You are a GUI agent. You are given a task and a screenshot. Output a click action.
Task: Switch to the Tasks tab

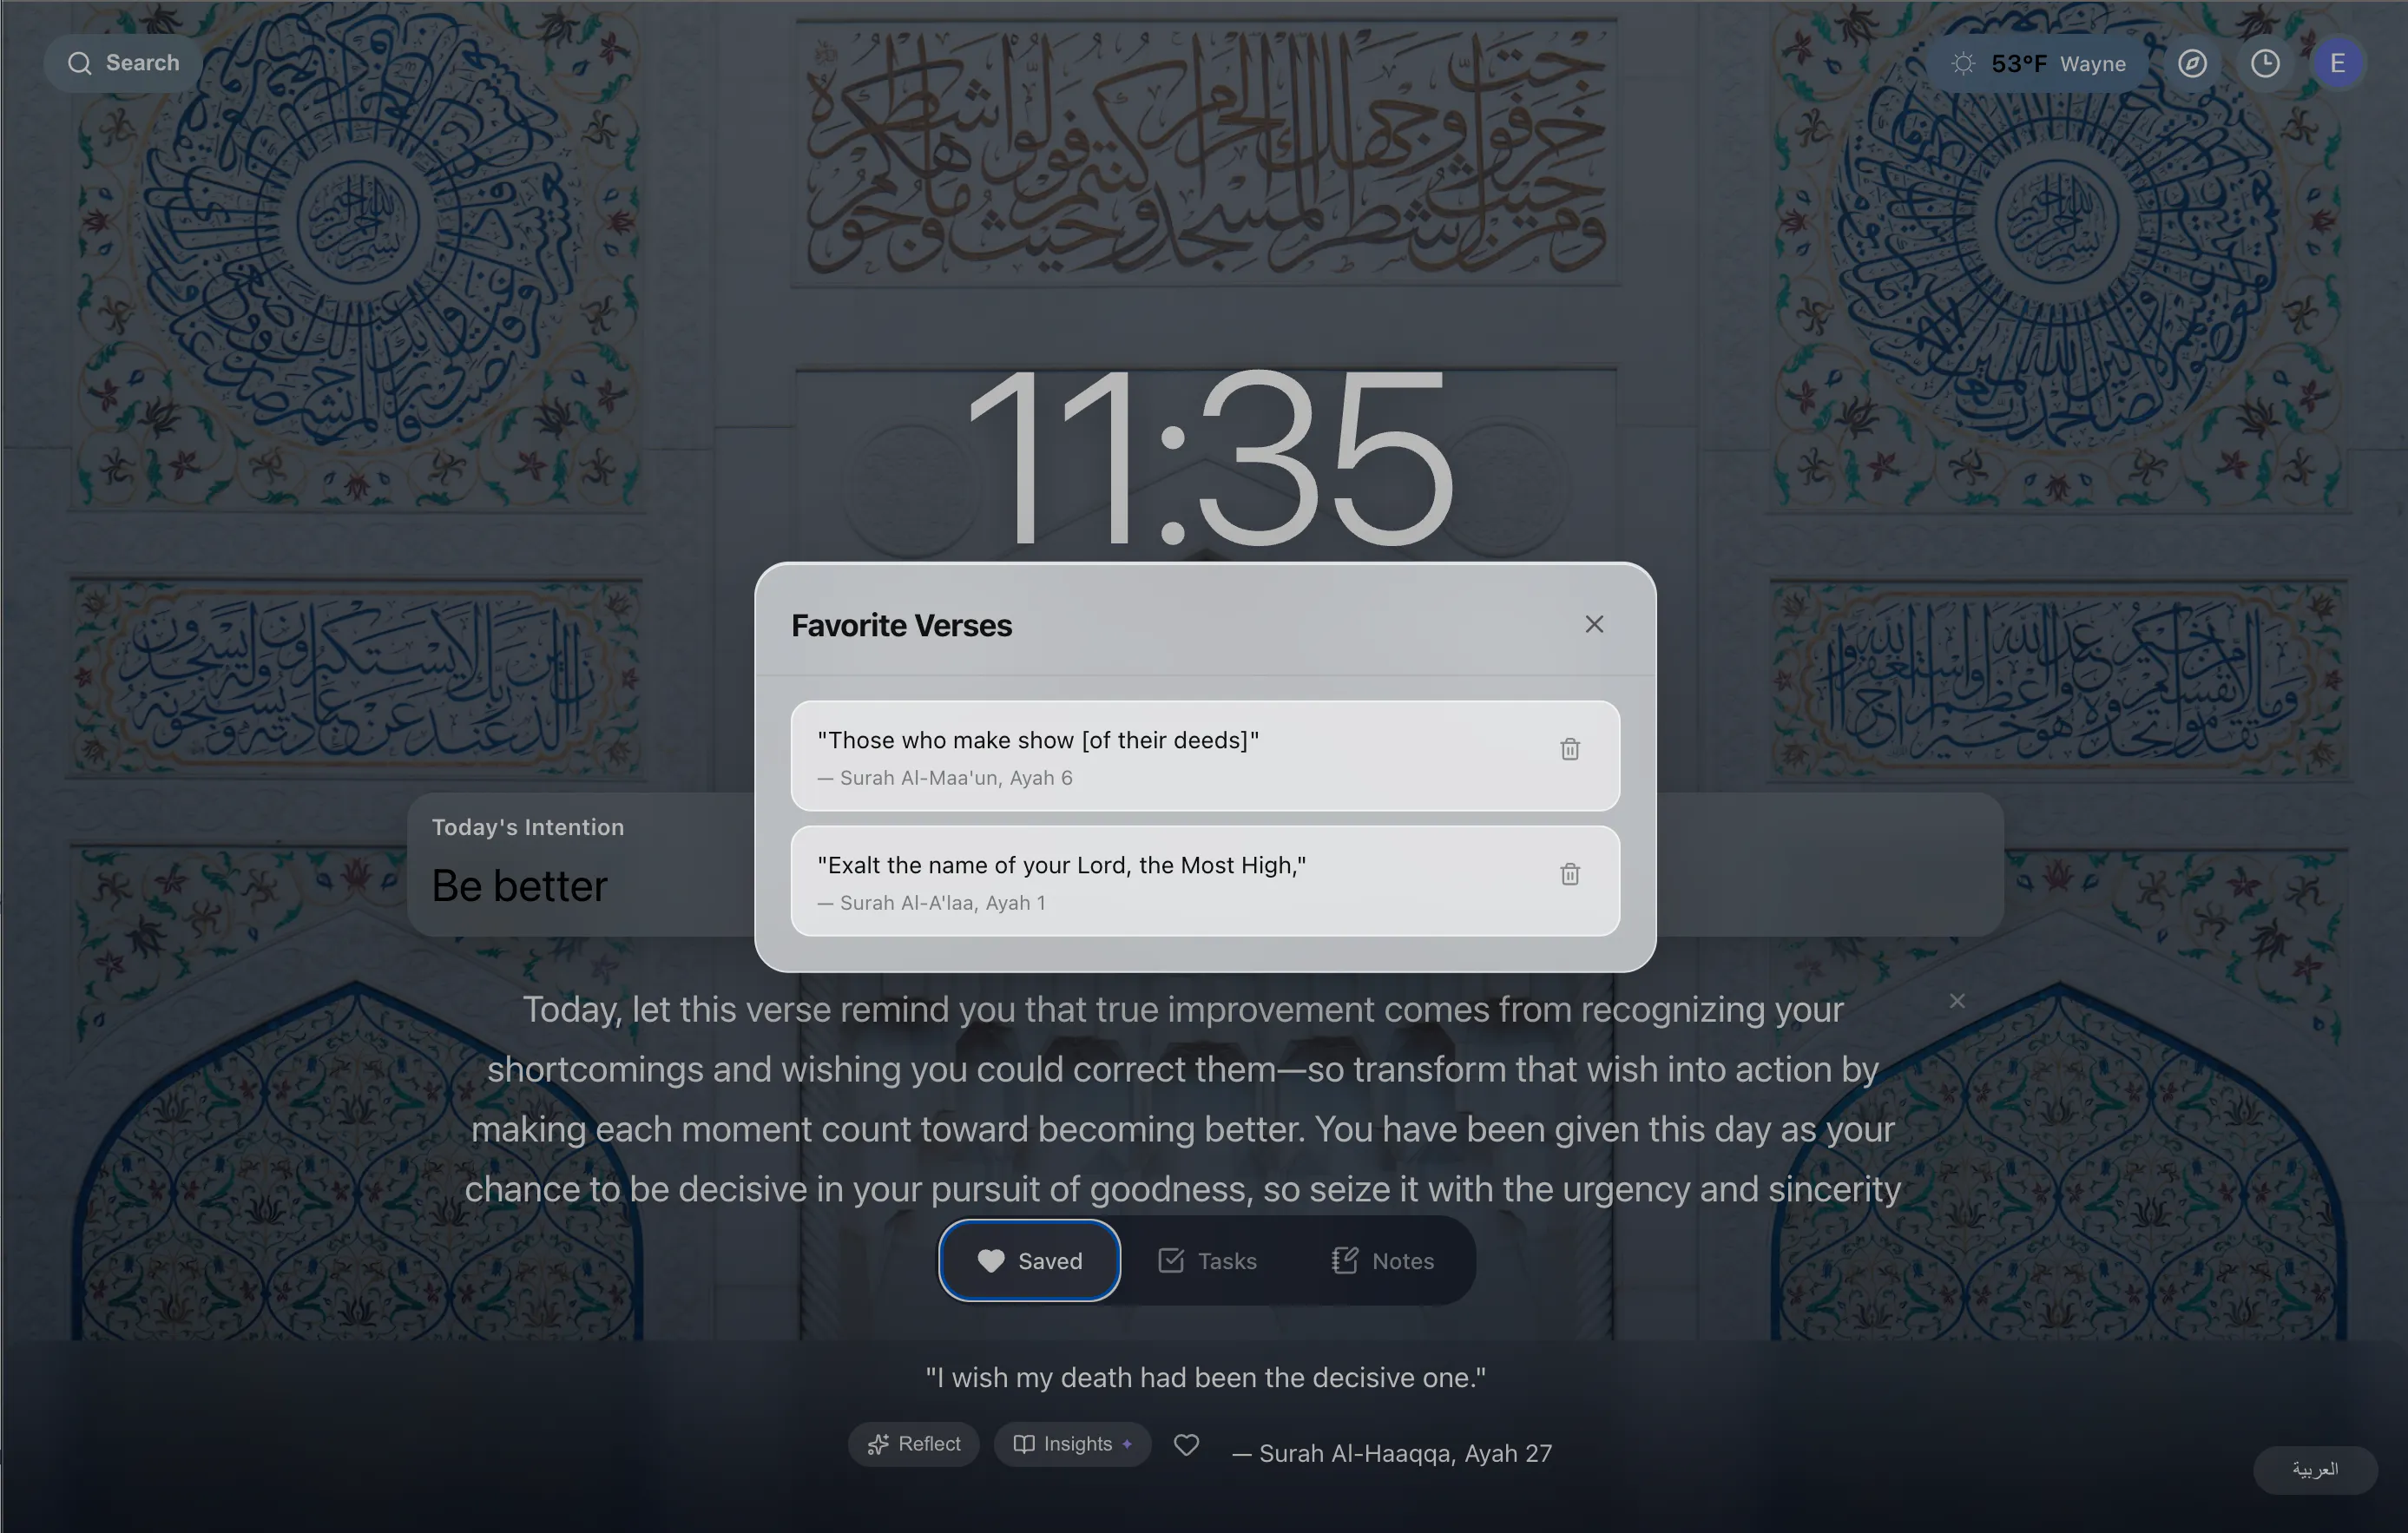coord(1207,1261)
